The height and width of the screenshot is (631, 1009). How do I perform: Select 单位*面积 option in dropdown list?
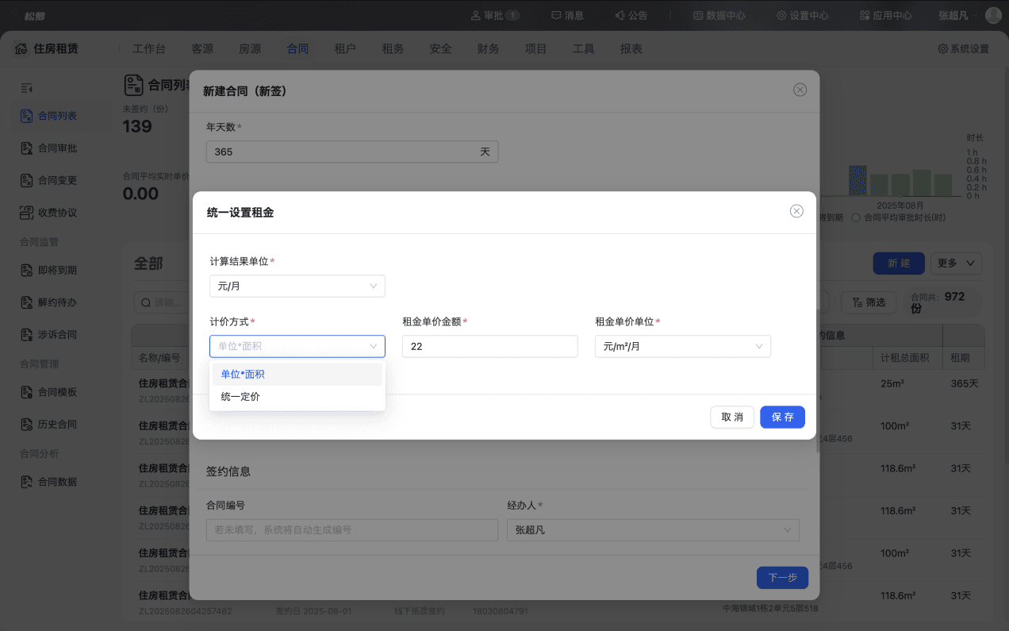(x=297, y=375)
